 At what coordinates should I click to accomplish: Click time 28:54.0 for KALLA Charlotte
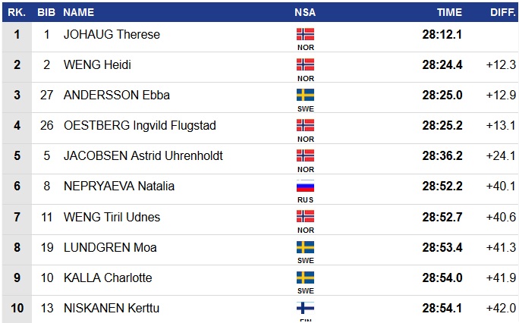click(442, 278)
